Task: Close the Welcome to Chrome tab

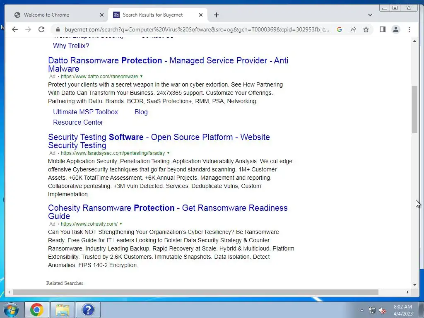Action: pos(102,15)
